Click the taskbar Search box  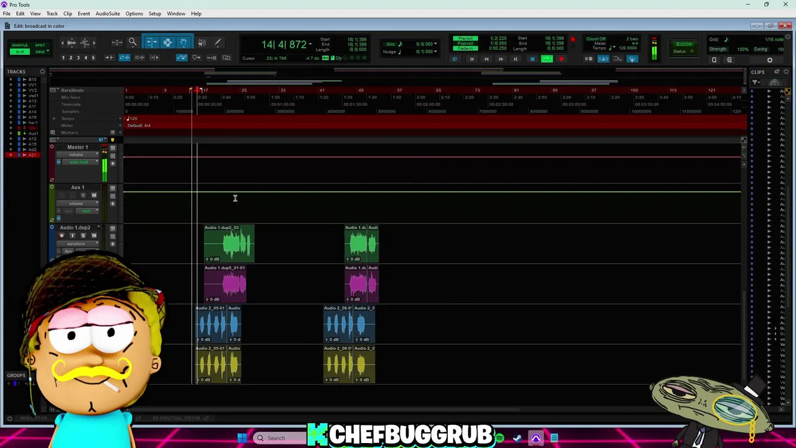(x=280, y=438)
